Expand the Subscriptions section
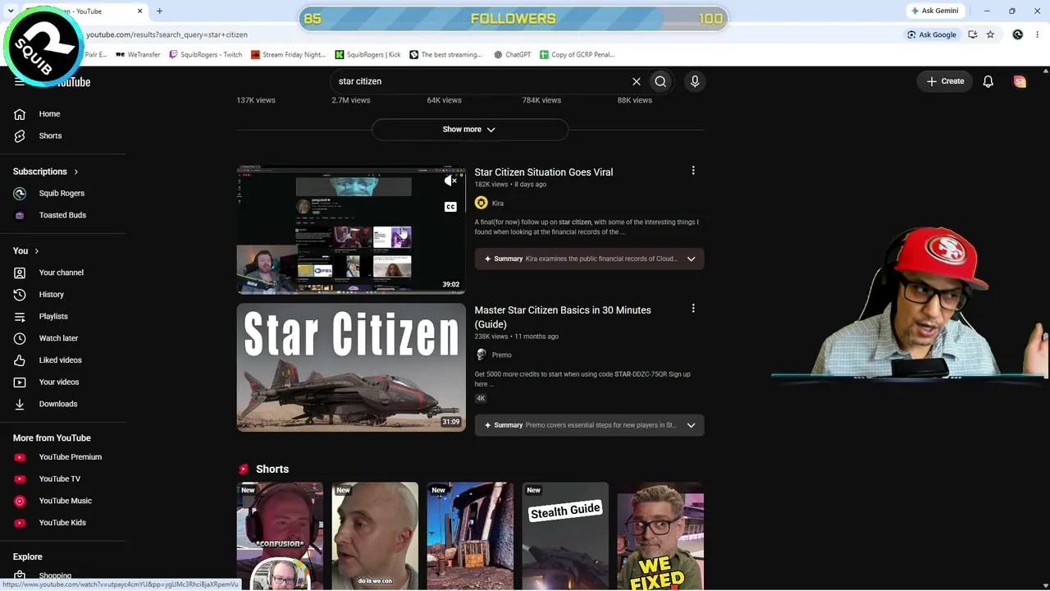This screenshot has height=591, width=1050. coord(46,172)
